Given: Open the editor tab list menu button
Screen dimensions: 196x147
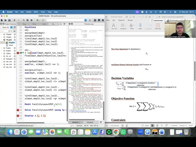Looking at the screenshot, I should tap(64, 24).
